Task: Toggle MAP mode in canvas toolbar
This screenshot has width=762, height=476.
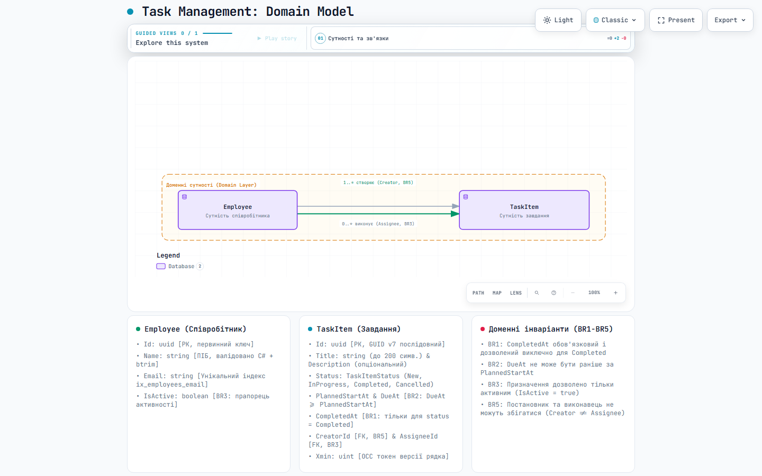Action: [497, 293]
